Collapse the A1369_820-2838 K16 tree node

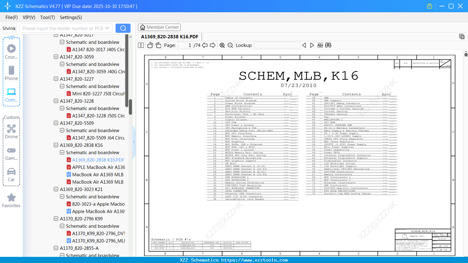coord(56,145)
